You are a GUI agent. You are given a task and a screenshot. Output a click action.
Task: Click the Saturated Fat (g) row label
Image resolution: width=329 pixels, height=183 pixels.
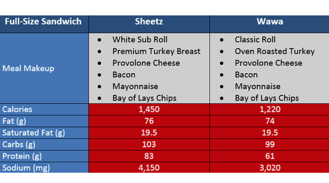coord(33,132)
